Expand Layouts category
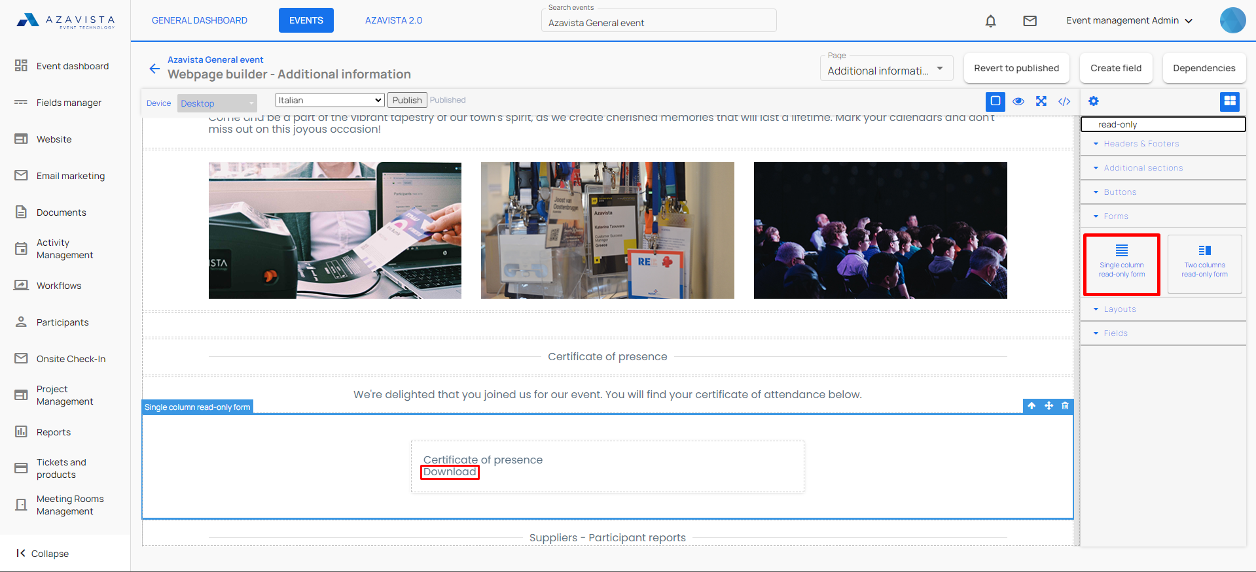This screenshot has width=1256, height=572. pyautogui.click(x=1163, y=309)
